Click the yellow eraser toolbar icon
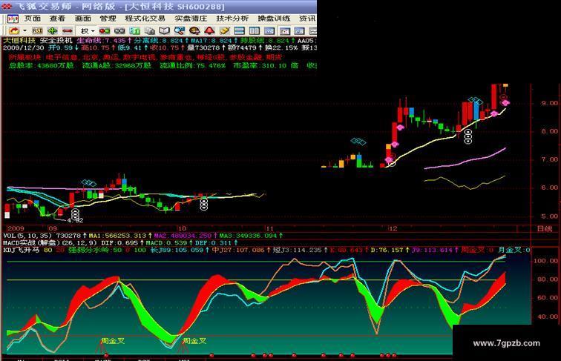The height and width of the screenshot is (361, 561). click(224, 31)
